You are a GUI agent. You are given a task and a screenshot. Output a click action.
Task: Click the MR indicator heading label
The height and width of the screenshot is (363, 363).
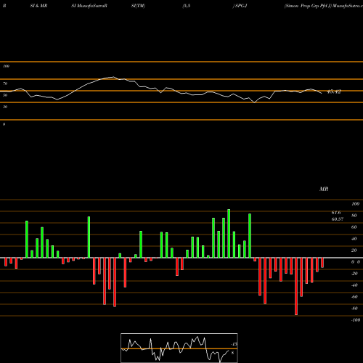tap(324, 189)
